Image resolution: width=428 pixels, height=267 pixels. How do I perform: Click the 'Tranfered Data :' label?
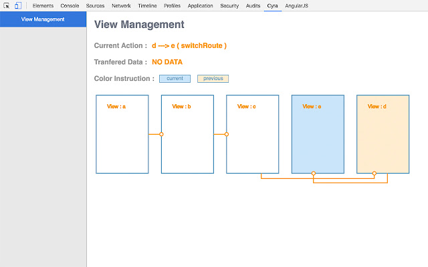(x=120, y=62)
